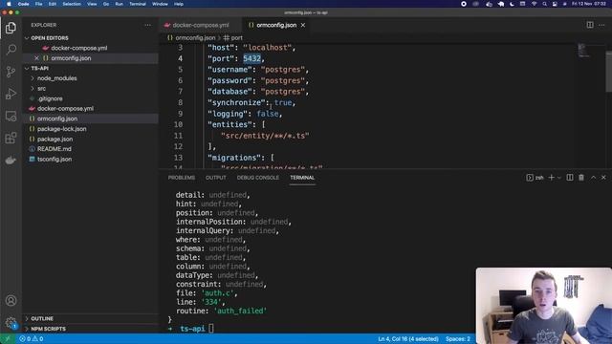Close the terminal panel
The height and width of the screenshot is (344, 612).
click(x=603, y=178)
